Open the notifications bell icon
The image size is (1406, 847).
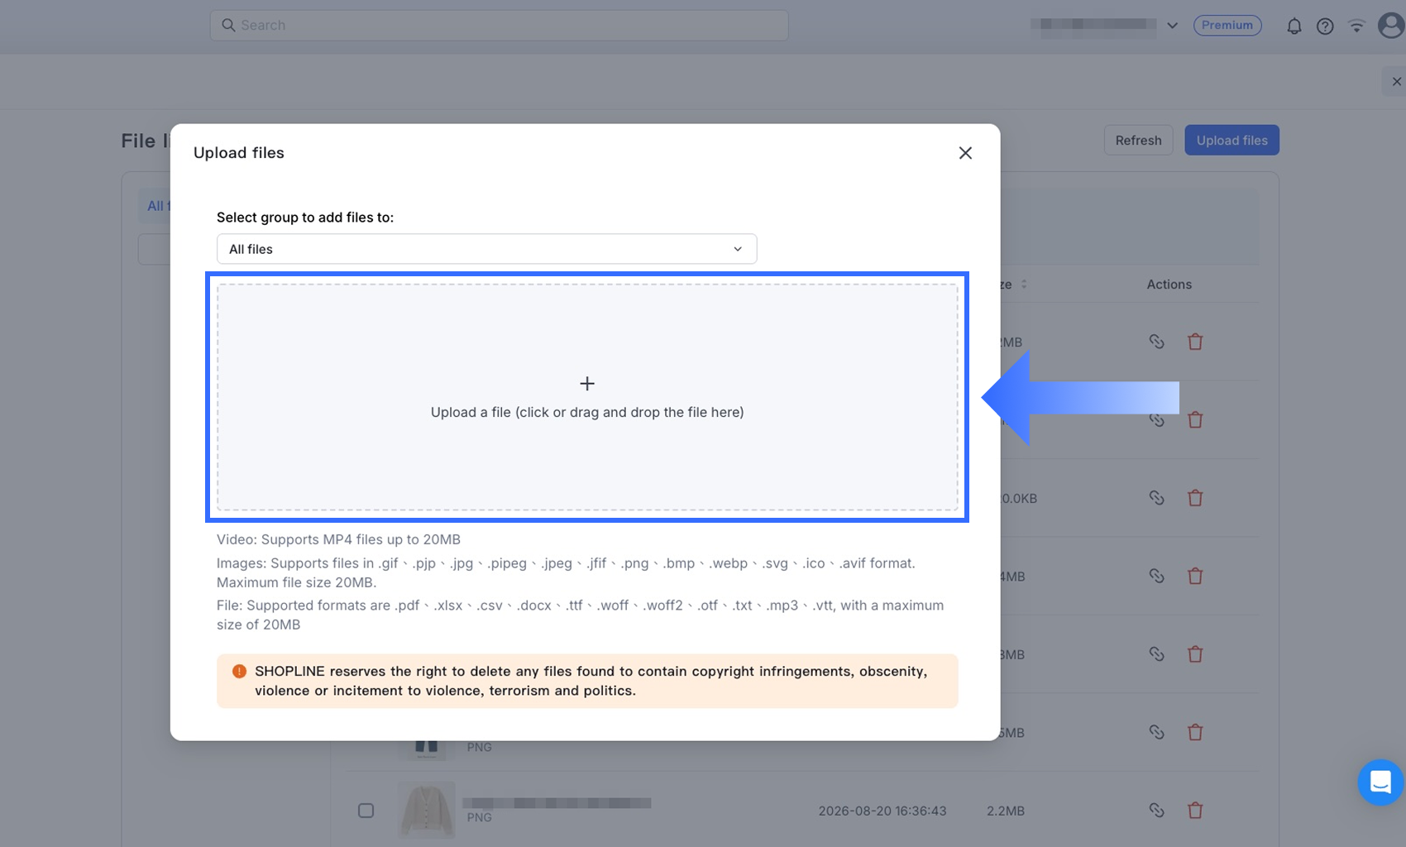click(1294, 26)
